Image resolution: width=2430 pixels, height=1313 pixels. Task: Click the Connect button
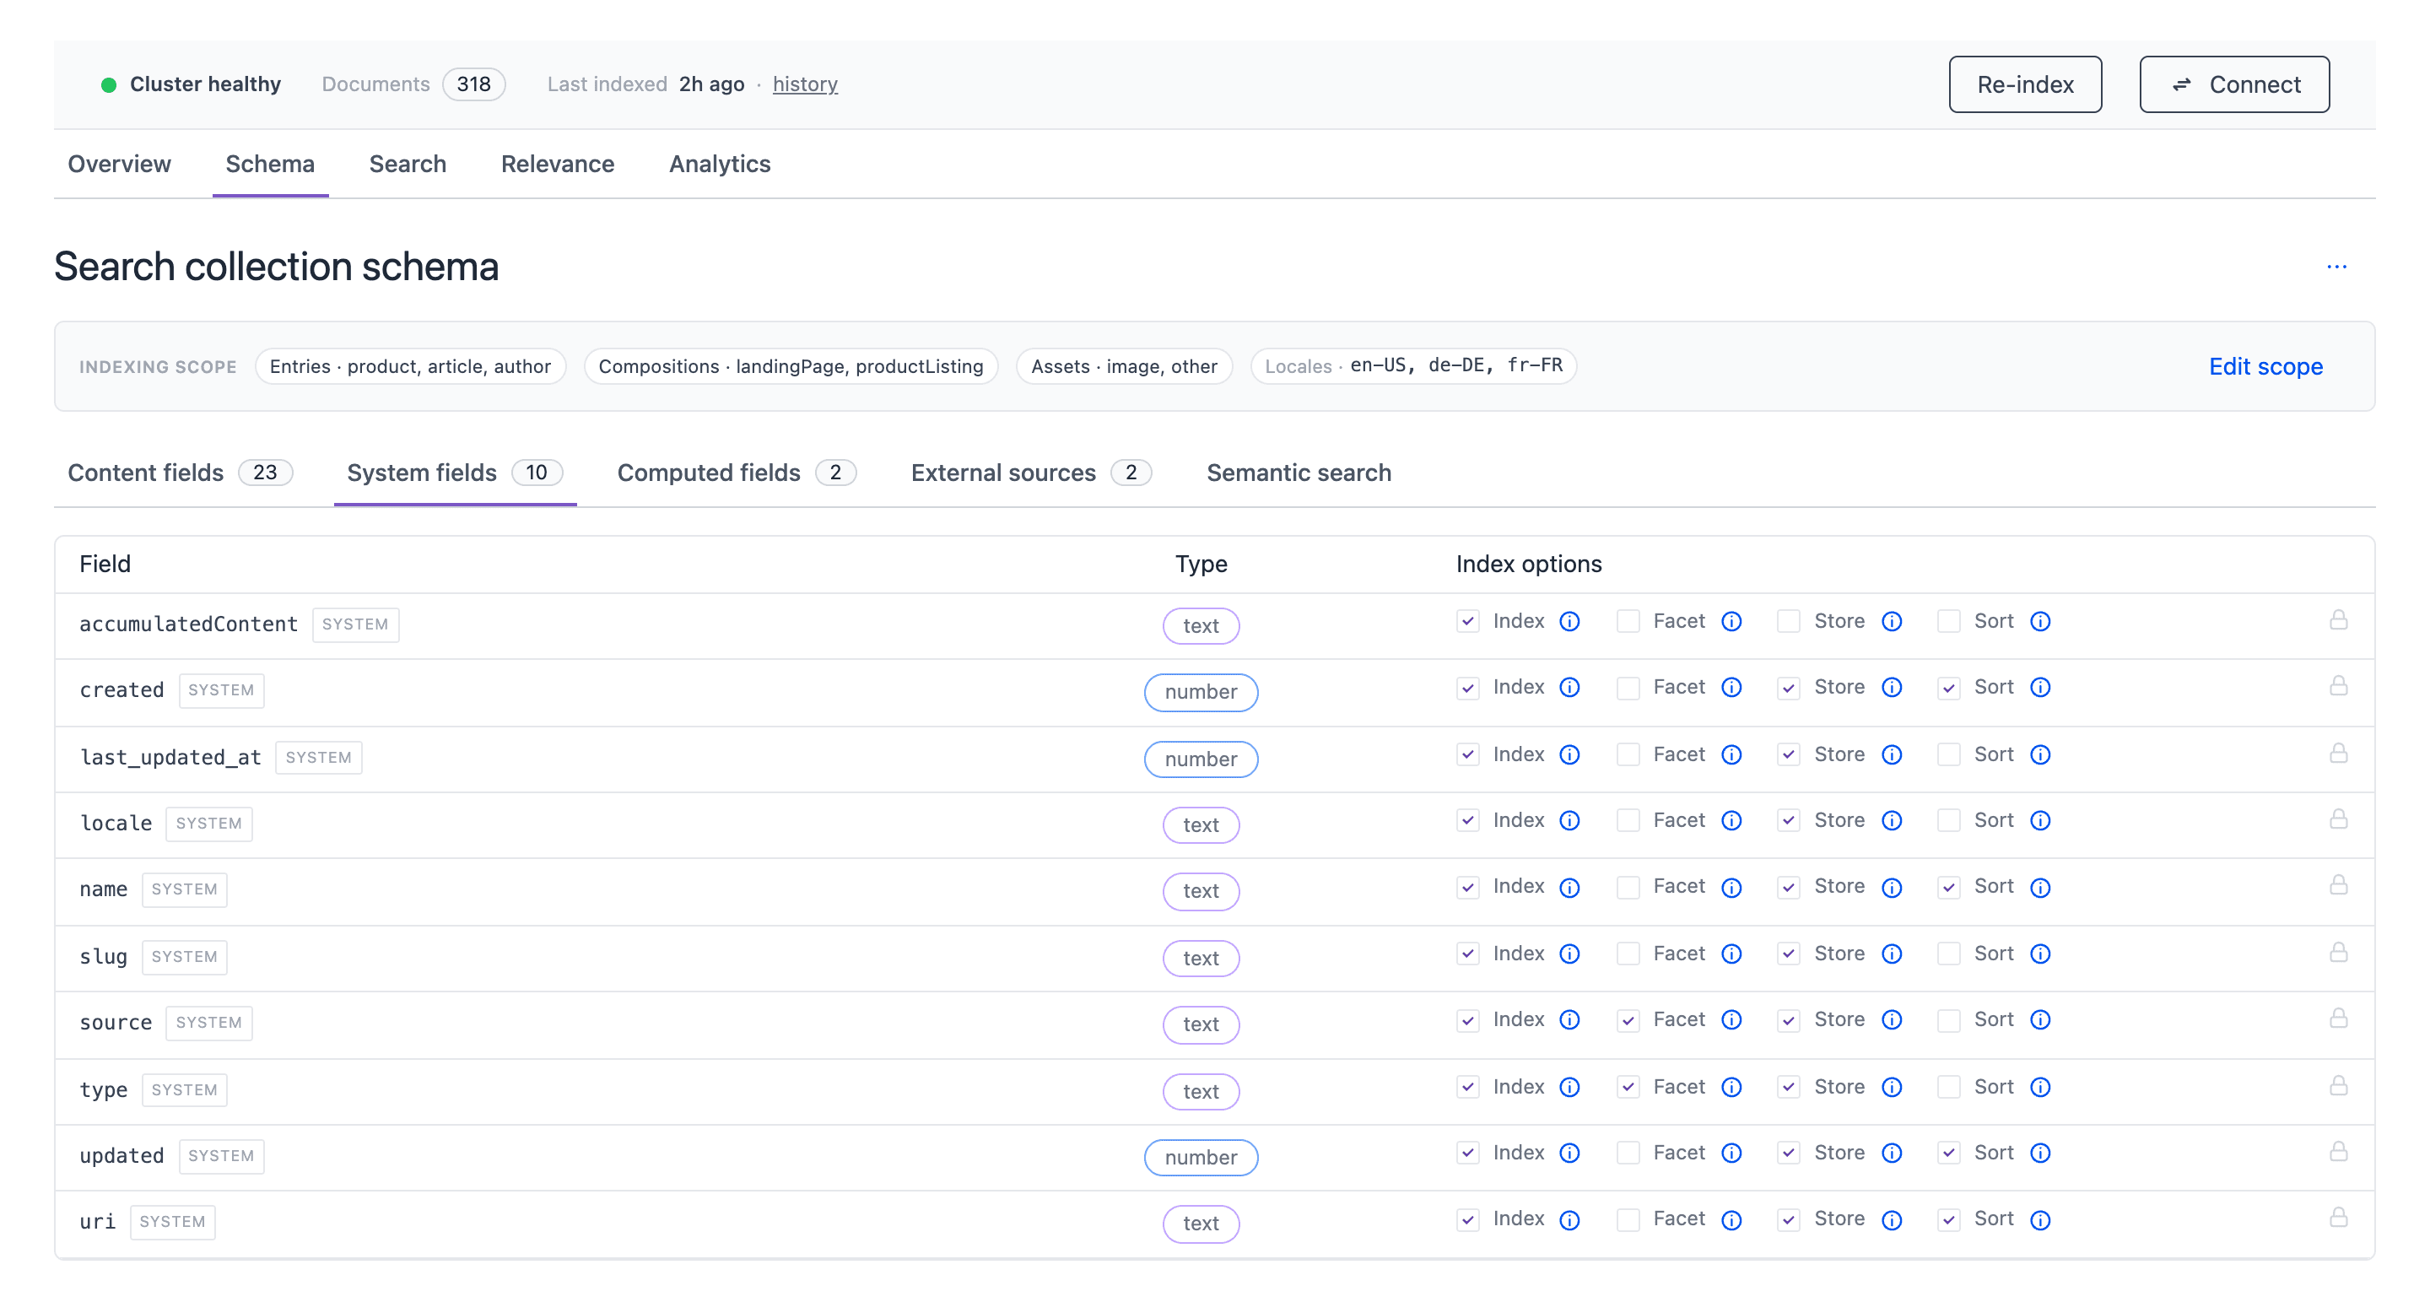point(2233,85)
